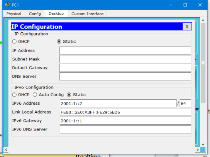This screenshot has width=210, height=157.
Task: Select the IPv6 Static radio button
Action: [69, 95]
